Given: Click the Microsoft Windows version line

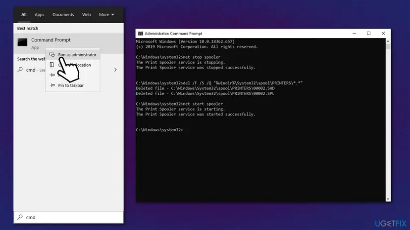Looking at the screenshot, I should [x=185, y=41].
